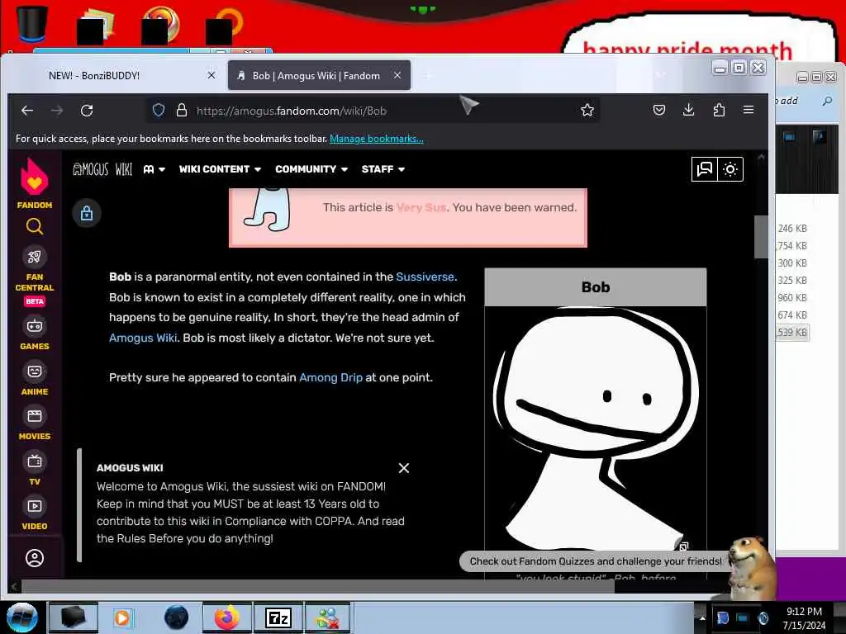The image size is (846, 634).
Task: Follow the Amogus Wiki article link
Action: click(x=143, y=338)
